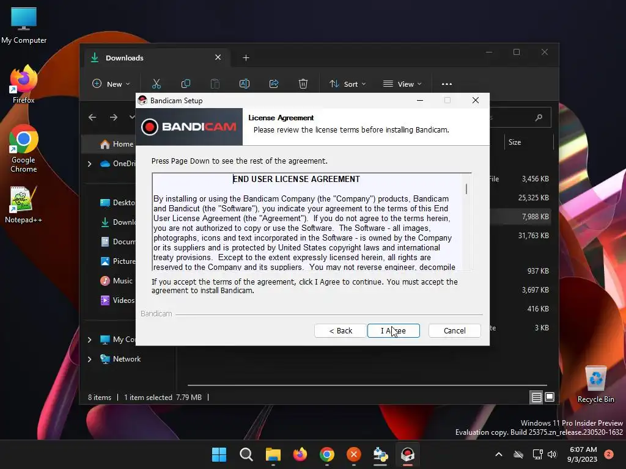
Task: Close the Downloads tab
Action: point(218,57)
